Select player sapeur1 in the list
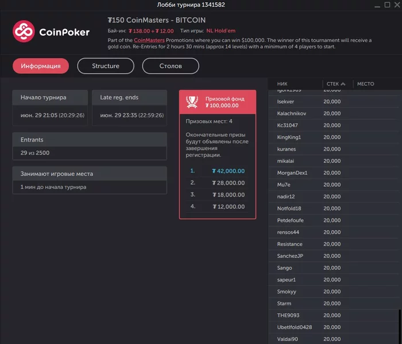 (334, 280)
